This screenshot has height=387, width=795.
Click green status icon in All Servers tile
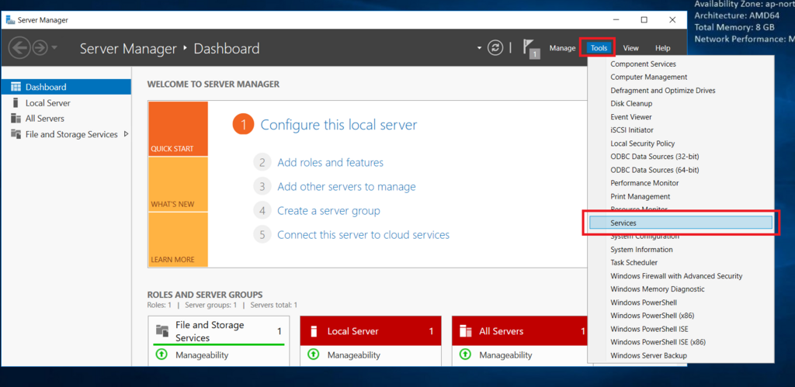coord(465,354)
